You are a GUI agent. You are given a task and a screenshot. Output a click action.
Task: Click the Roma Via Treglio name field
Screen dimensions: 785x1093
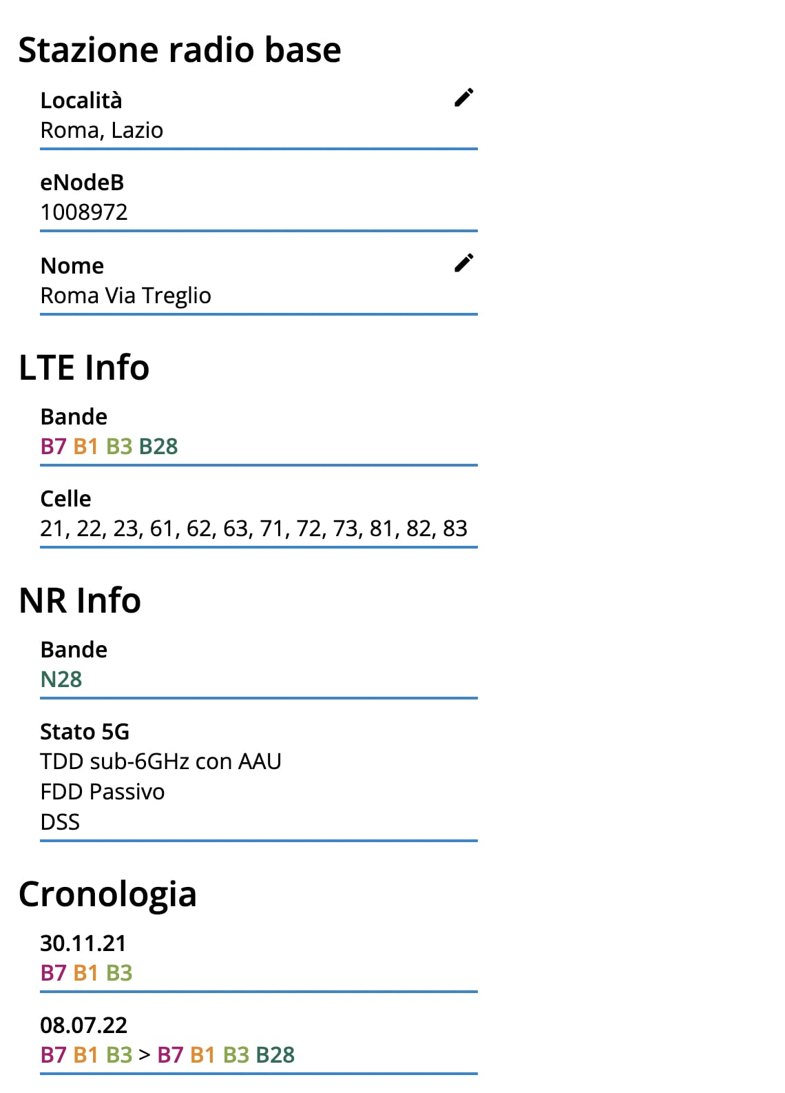(x=126, y=296)
